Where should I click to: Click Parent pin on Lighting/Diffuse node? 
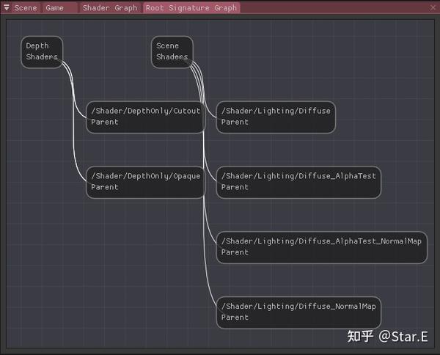pyautogui.click(x=235, y=122)
